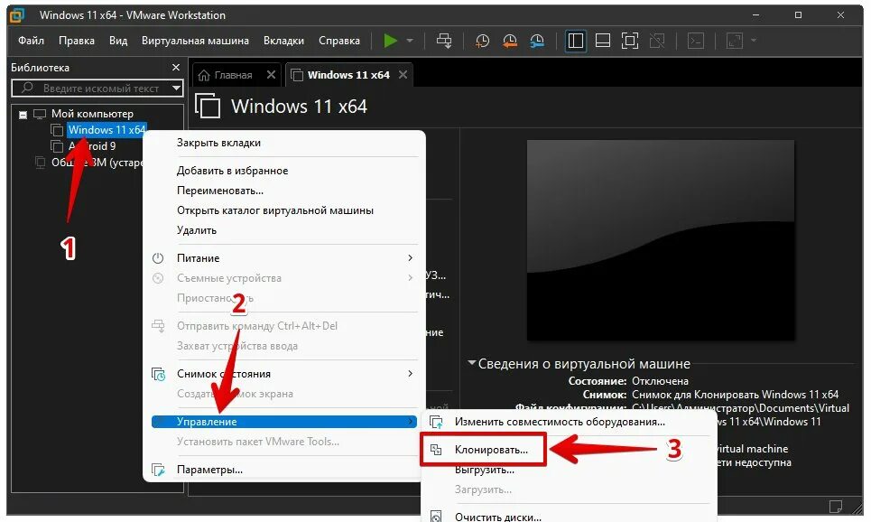Open the Вид menu
Viewport: 871px width, 522px height.
[118, 41]
